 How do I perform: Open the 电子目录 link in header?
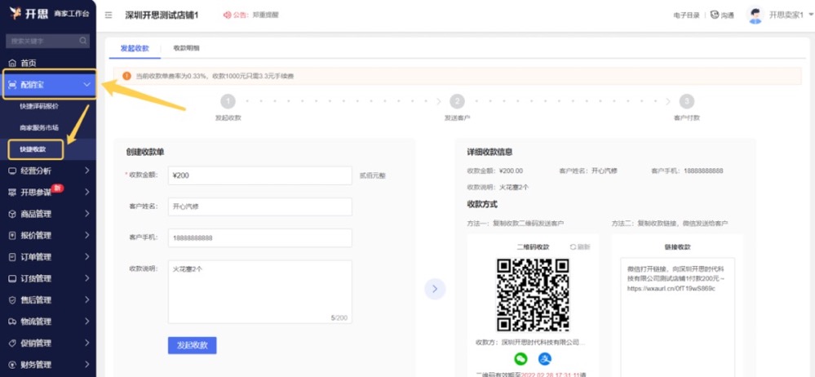pos(686,15)
